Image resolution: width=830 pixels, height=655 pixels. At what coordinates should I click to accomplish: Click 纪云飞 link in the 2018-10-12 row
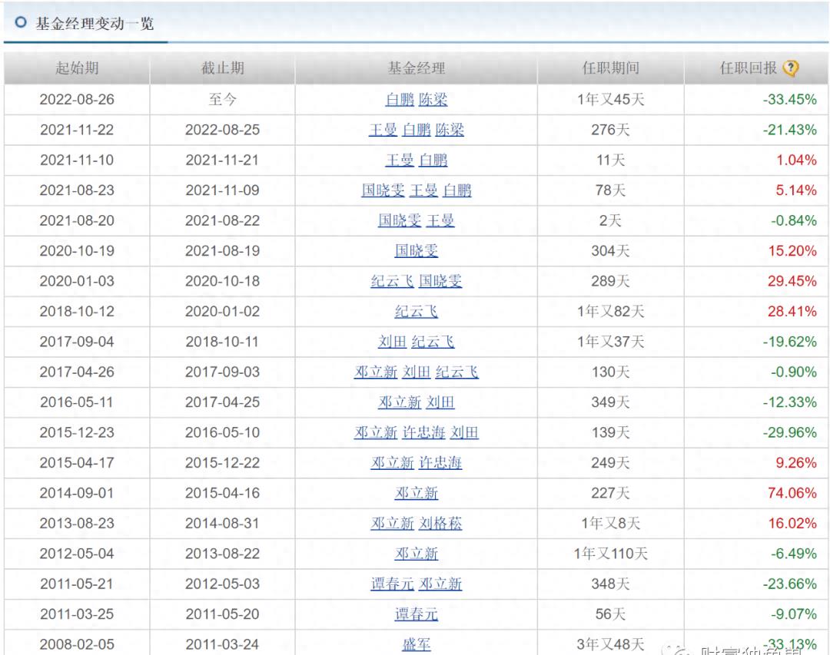click(415, 310)
